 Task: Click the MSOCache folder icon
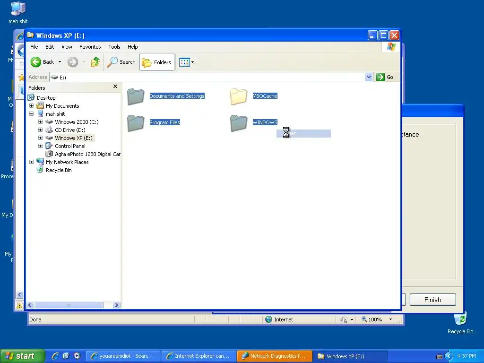coord(239,96)
